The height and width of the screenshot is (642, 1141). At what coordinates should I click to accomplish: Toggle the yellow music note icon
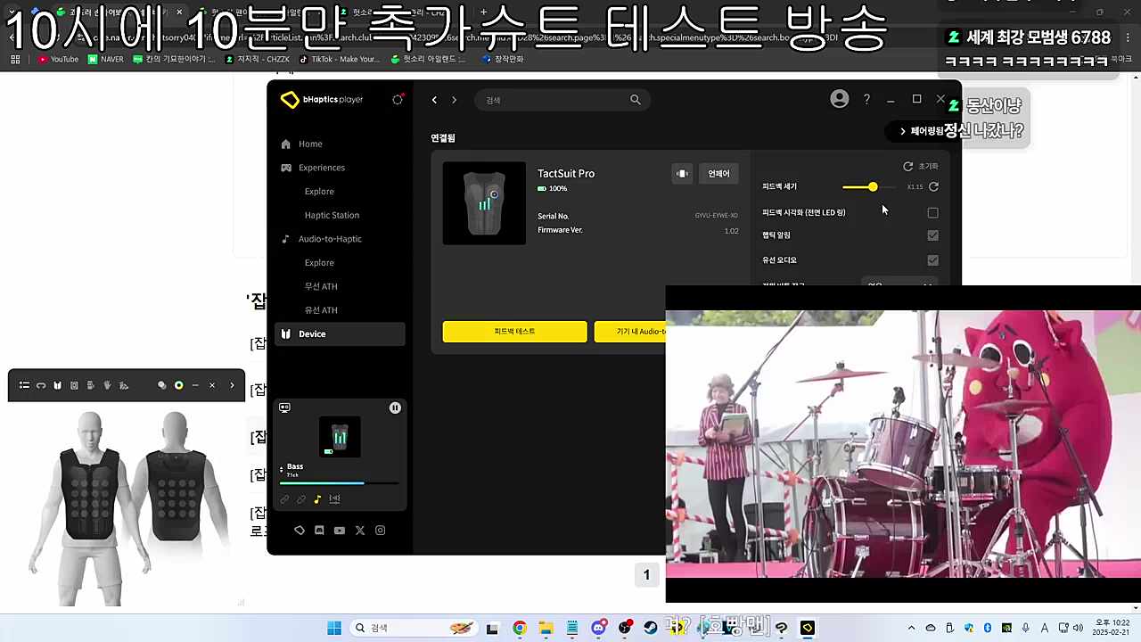coord(317,499)
